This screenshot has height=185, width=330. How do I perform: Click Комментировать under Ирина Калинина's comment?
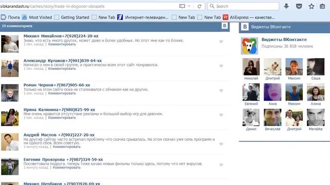click(62, 118)
